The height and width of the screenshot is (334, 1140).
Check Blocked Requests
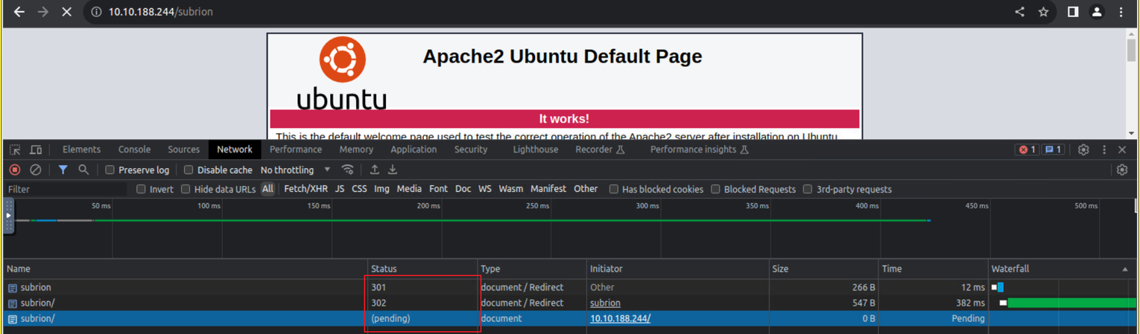coord(715,189)
